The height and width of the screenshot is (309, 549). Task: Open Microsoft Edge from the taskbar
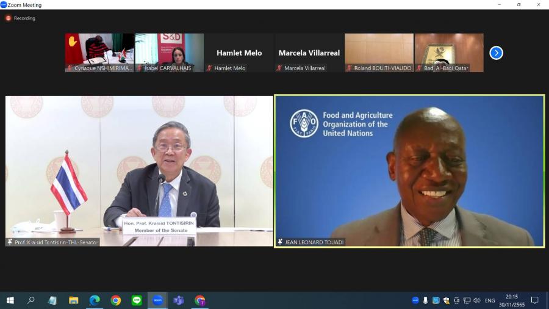[95, 300]
